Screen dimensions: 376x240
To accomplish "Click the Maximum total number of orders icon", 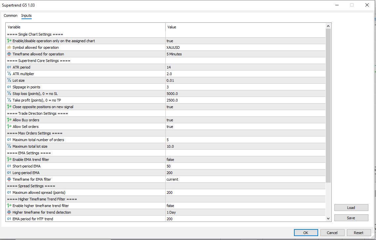I will point(9,140).
